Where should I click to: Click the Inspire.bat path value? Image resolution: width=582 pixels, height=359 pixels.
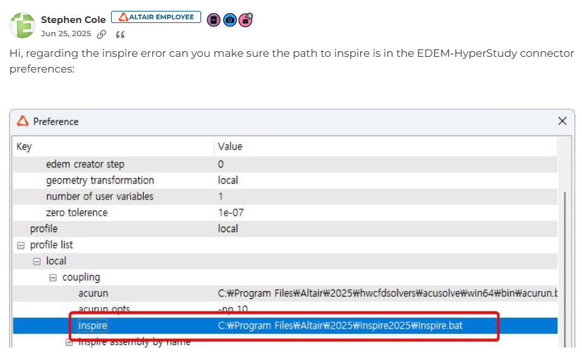(340, 326)
